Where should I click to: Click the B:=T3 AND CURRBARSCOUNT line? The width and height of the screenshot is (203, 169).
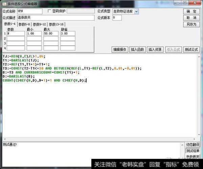41,72
